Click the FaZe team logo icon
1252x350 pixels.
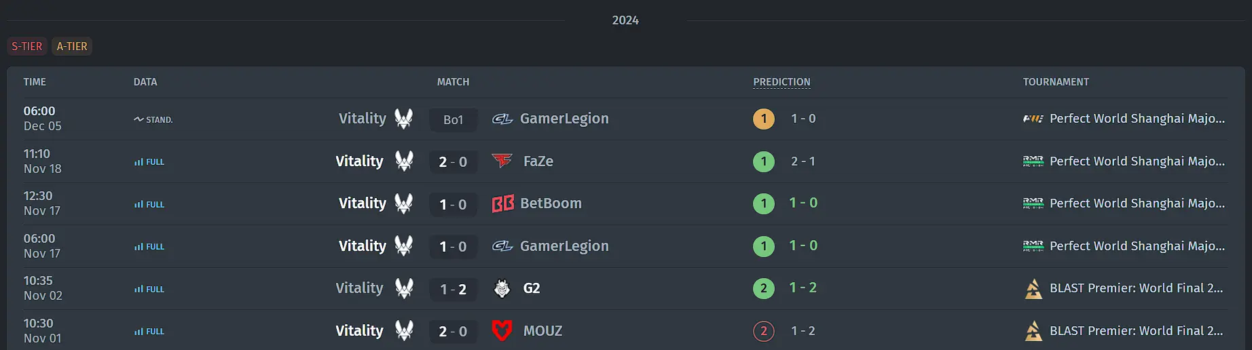[502, 161]
